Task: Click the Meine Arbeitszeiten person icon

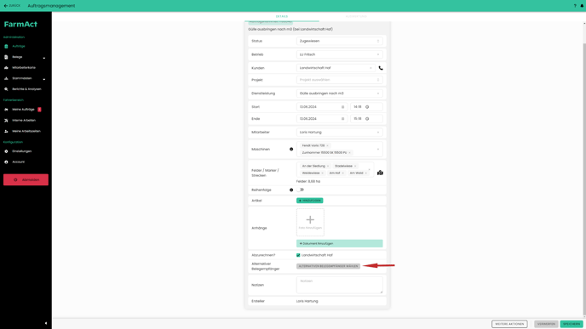Action: coord(6,131)
